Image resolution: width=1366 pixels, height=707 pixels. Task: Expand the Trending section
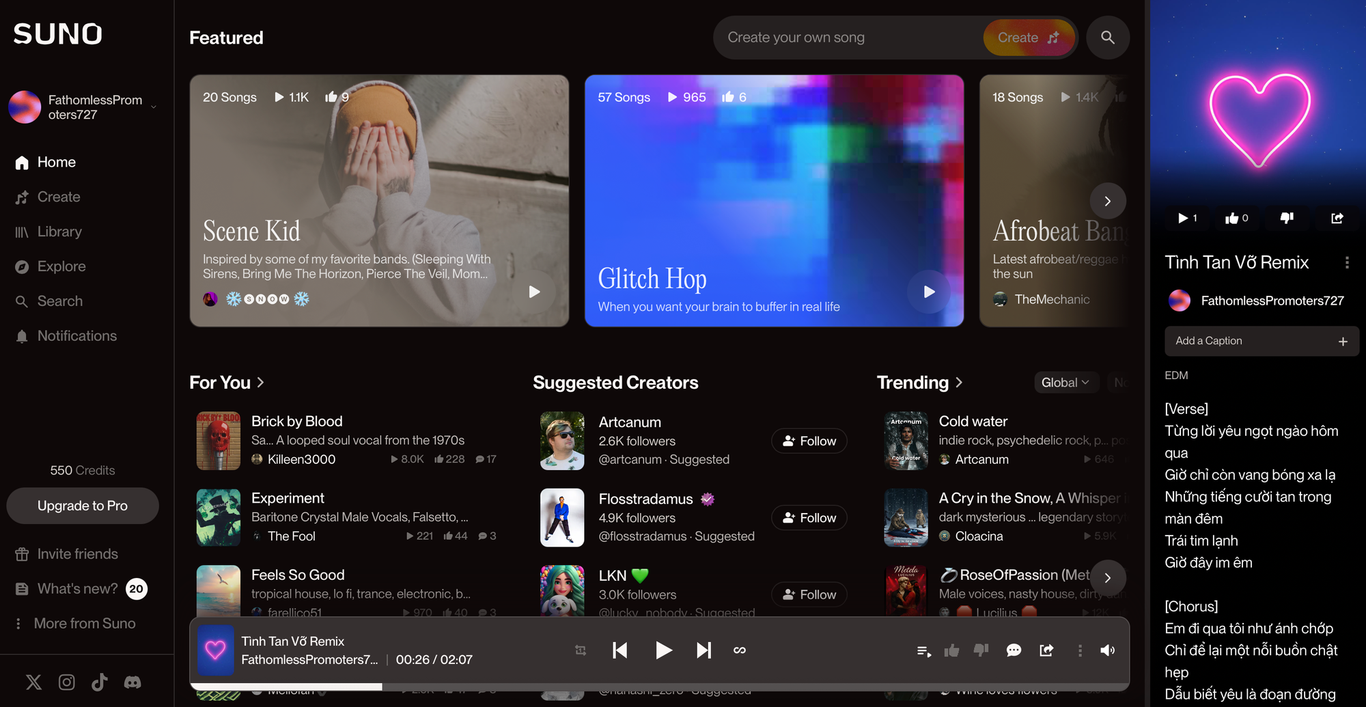pyautogui.click(x=920, y=383)
